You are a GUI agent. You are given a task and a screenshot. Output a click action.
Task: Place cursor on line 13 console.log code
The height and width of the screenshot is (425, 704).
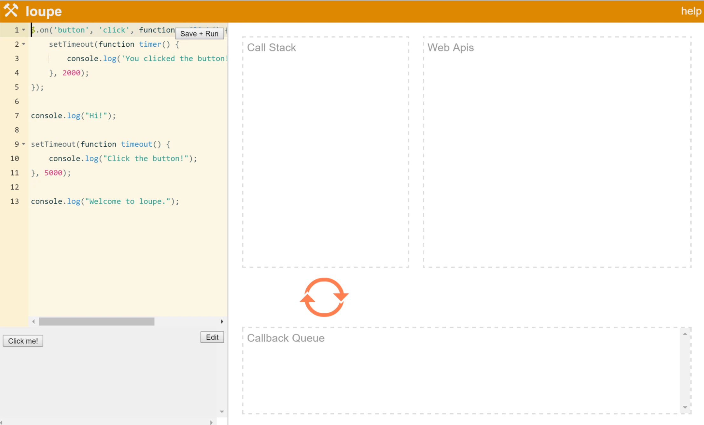[105, 201]
